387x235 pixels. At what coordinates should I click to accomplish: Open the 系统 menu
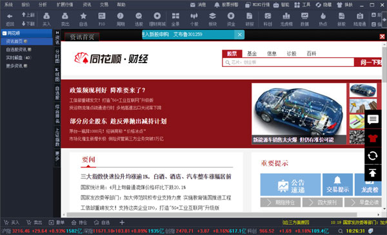click(x=8, y=5)
